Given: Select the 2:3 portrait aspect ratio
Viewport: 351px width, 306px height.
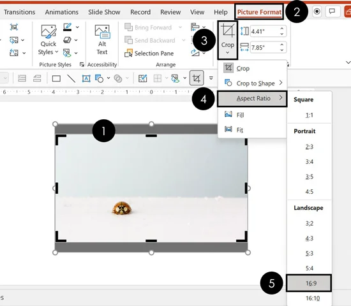Looking at the screenshot, I should click(309, 147).
